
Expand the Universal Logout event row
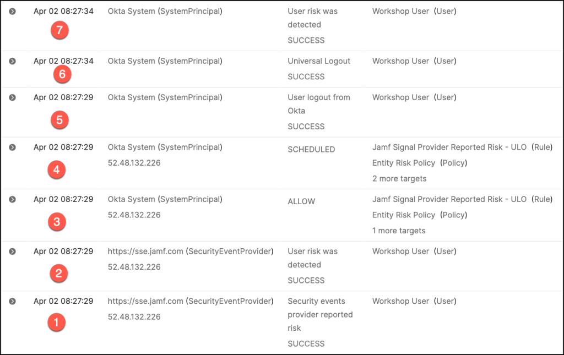pyautogui.click(x=12, y=61)
